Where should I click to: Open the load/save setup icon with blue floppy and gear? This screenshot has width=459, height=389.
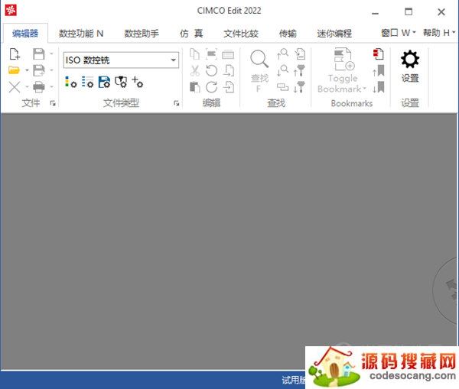104,83
